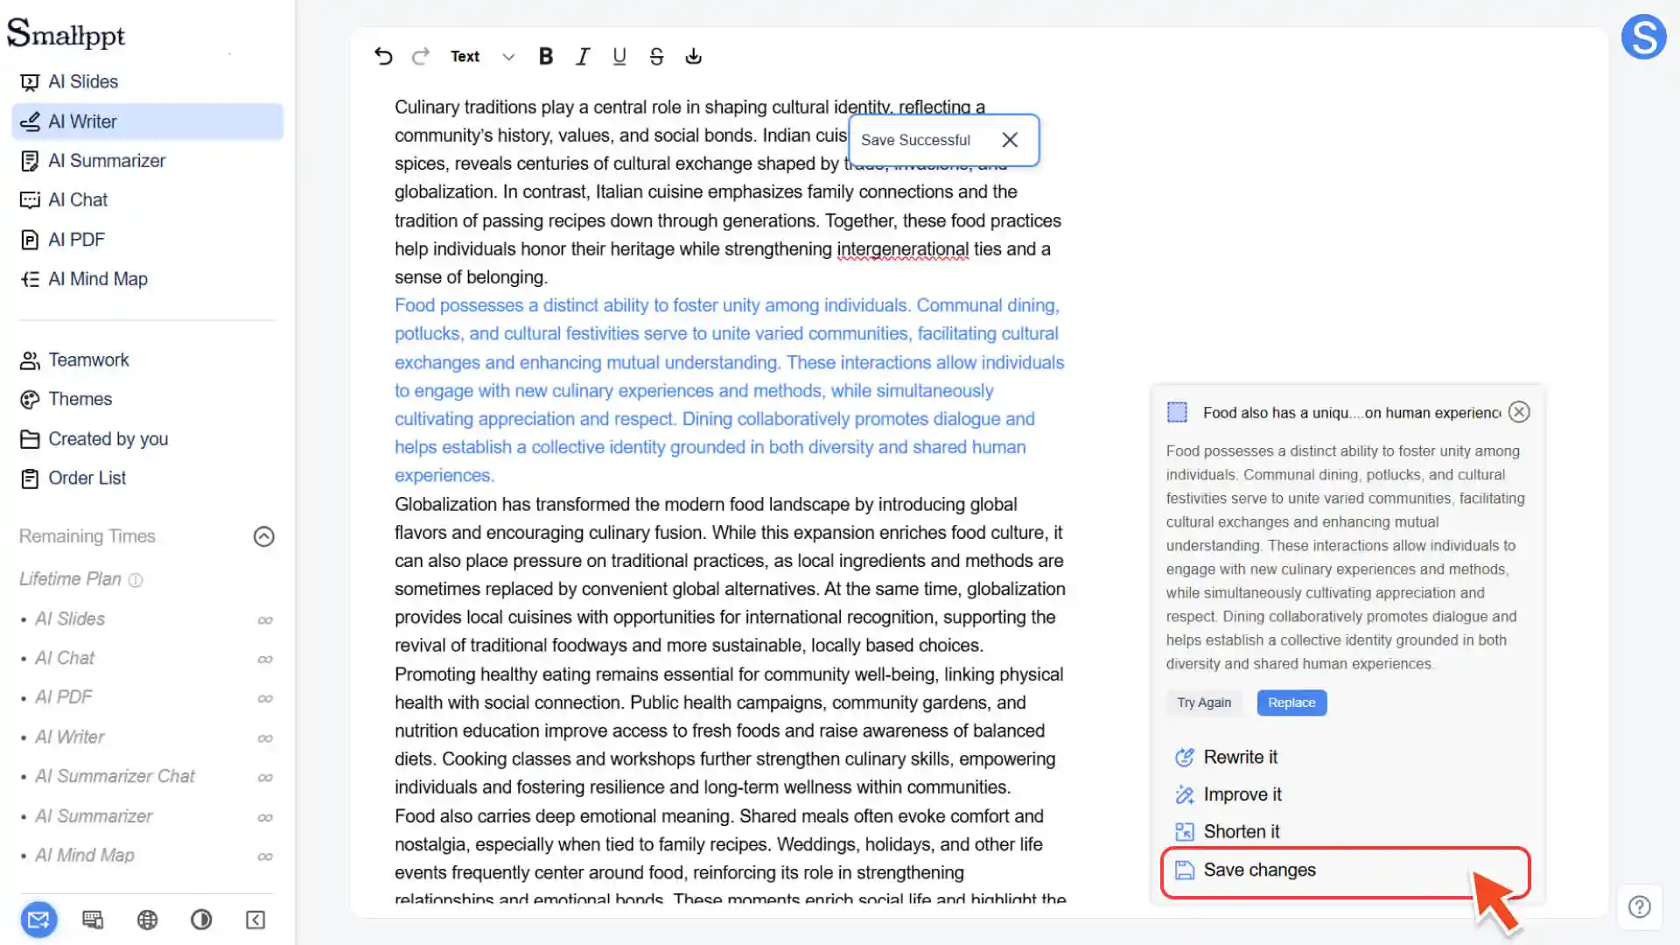Collapse the Remaining Times section

click(263, 536)
